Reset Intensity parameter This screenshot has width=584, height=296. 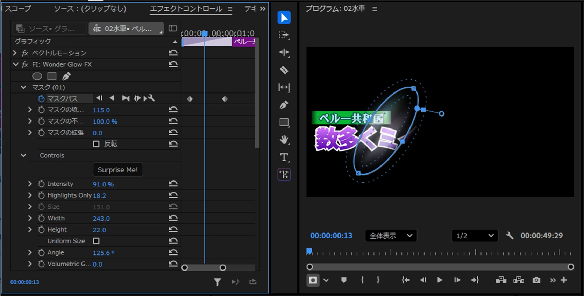coord(173,184)
